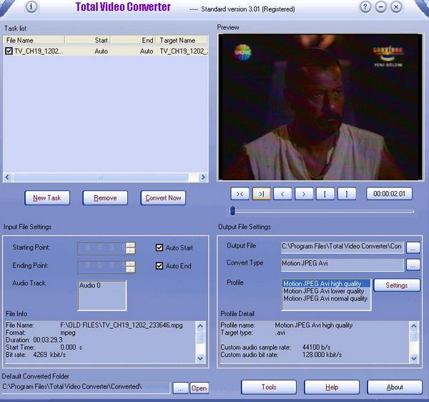Uncheck the Auto End checkbox
429x402 pixels.
[160, 266]
